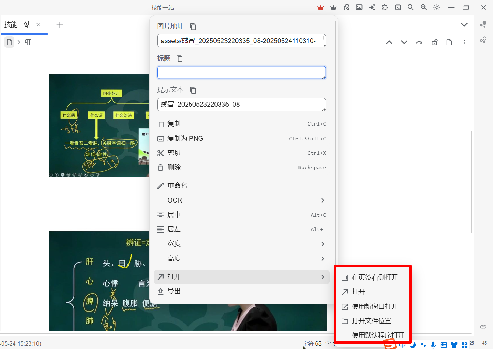This screenshot has height=349, width=493.
Task: Click the curved arrow in the editor toolbar
Action: [419, 42]
